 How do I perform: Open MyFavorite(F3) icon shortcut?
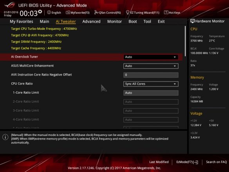[x=68, y=13]
